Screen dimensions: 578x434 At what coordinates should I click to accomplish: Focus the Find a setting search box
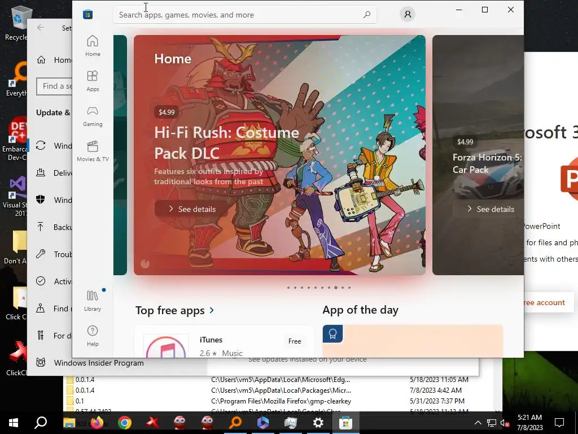[x=54, y=86]
